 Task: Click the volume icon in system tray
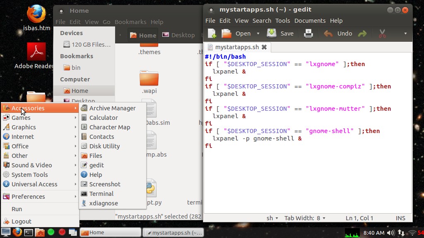click(x=391, y=233)
